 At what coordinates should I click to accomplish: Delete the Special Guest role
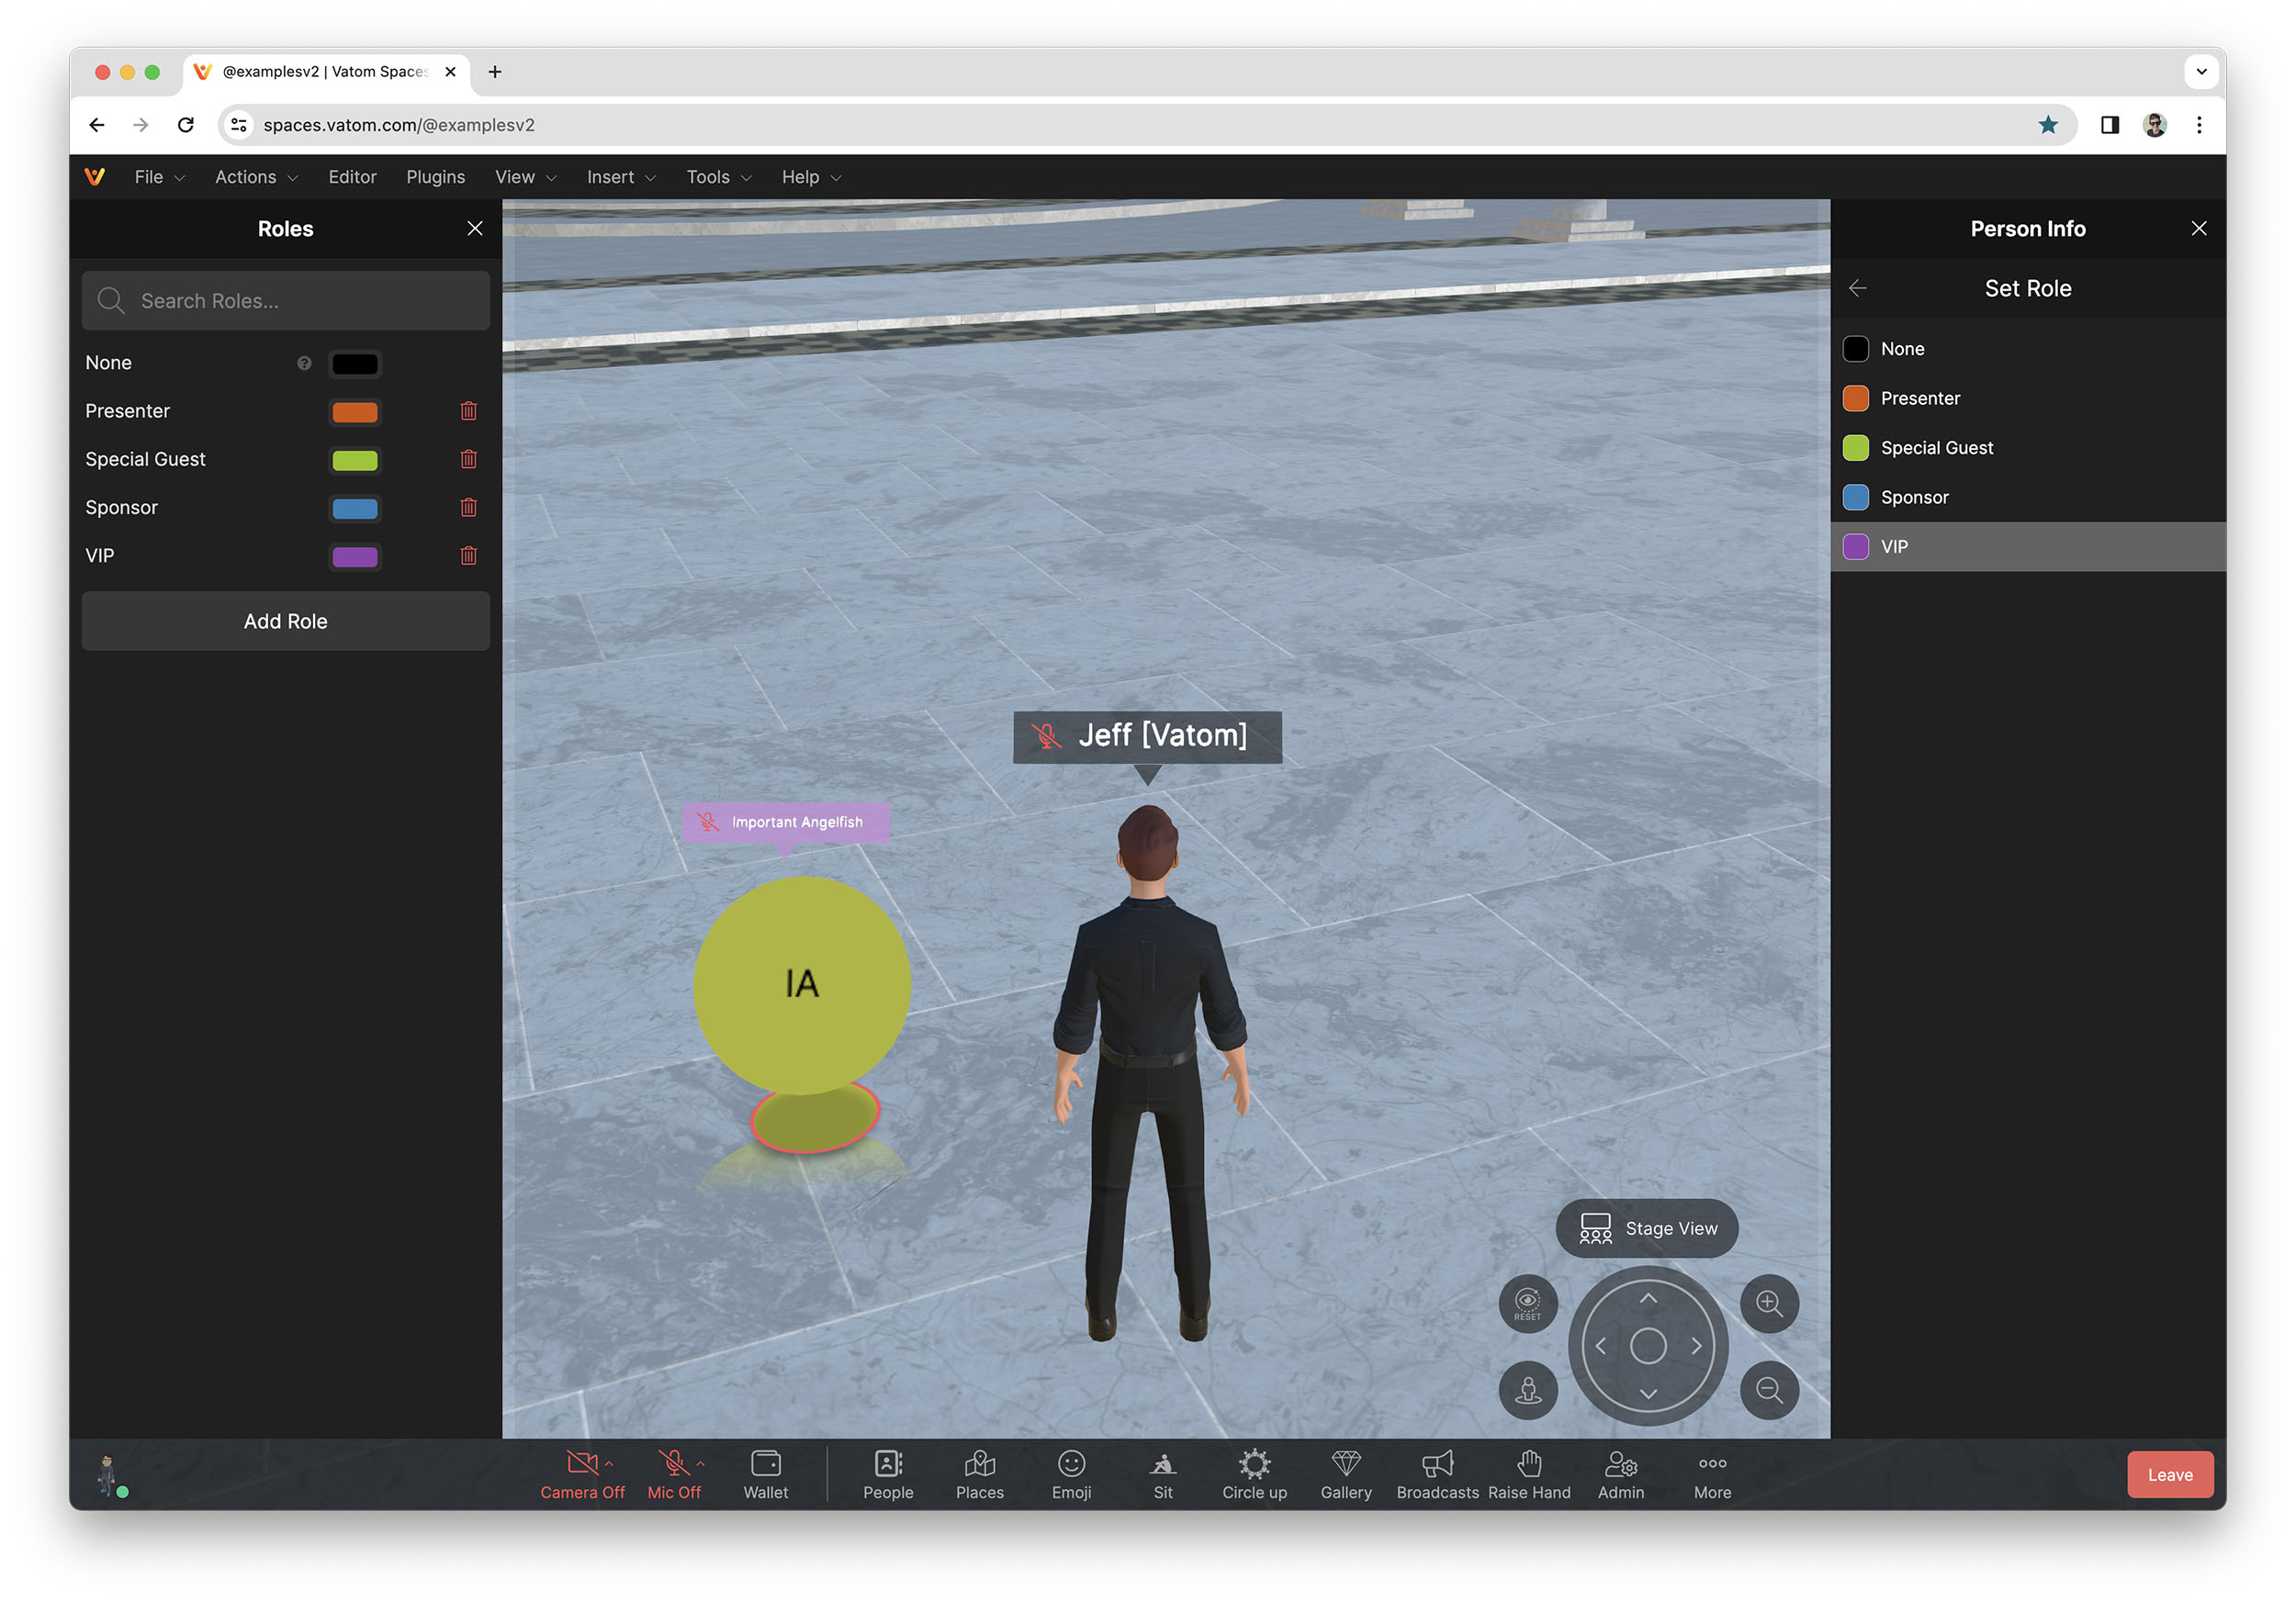tap(468, 459)
